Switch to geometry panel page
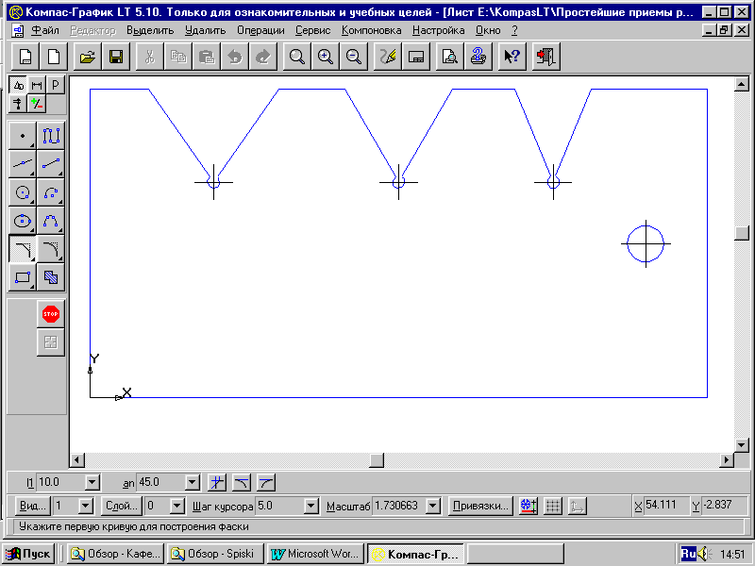 [18, 85]
